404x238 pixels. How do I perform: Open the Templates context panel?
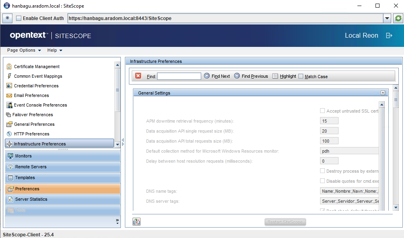[x=63, y=177]
